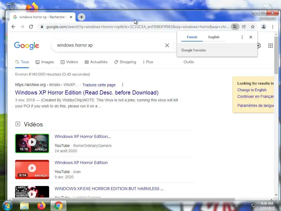
Task: Select the Tous search tab
Action: click(x=22, y=62)
